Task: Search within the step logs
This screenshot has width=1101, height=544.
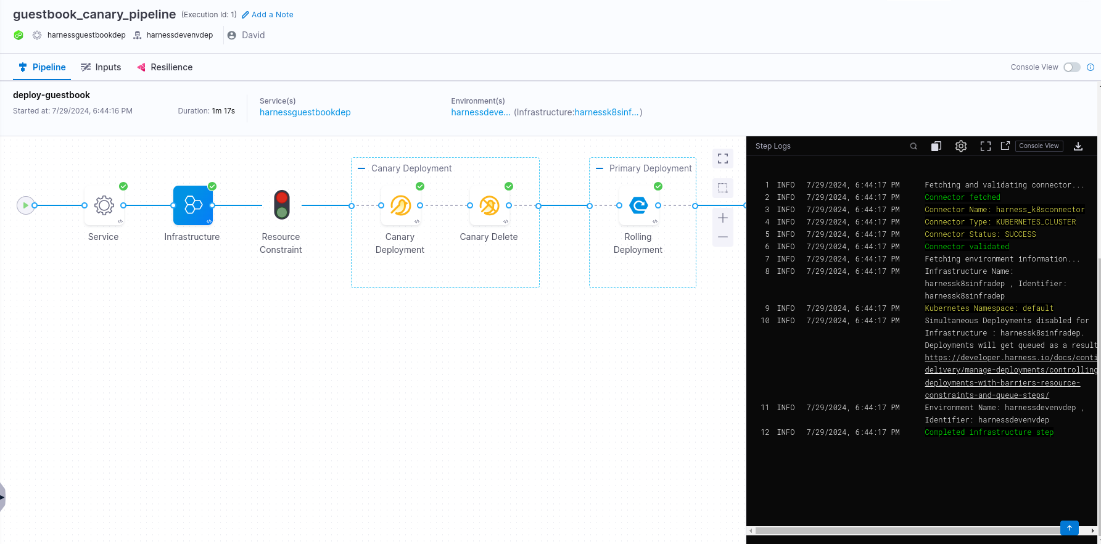Action: [x=913, y=146]
